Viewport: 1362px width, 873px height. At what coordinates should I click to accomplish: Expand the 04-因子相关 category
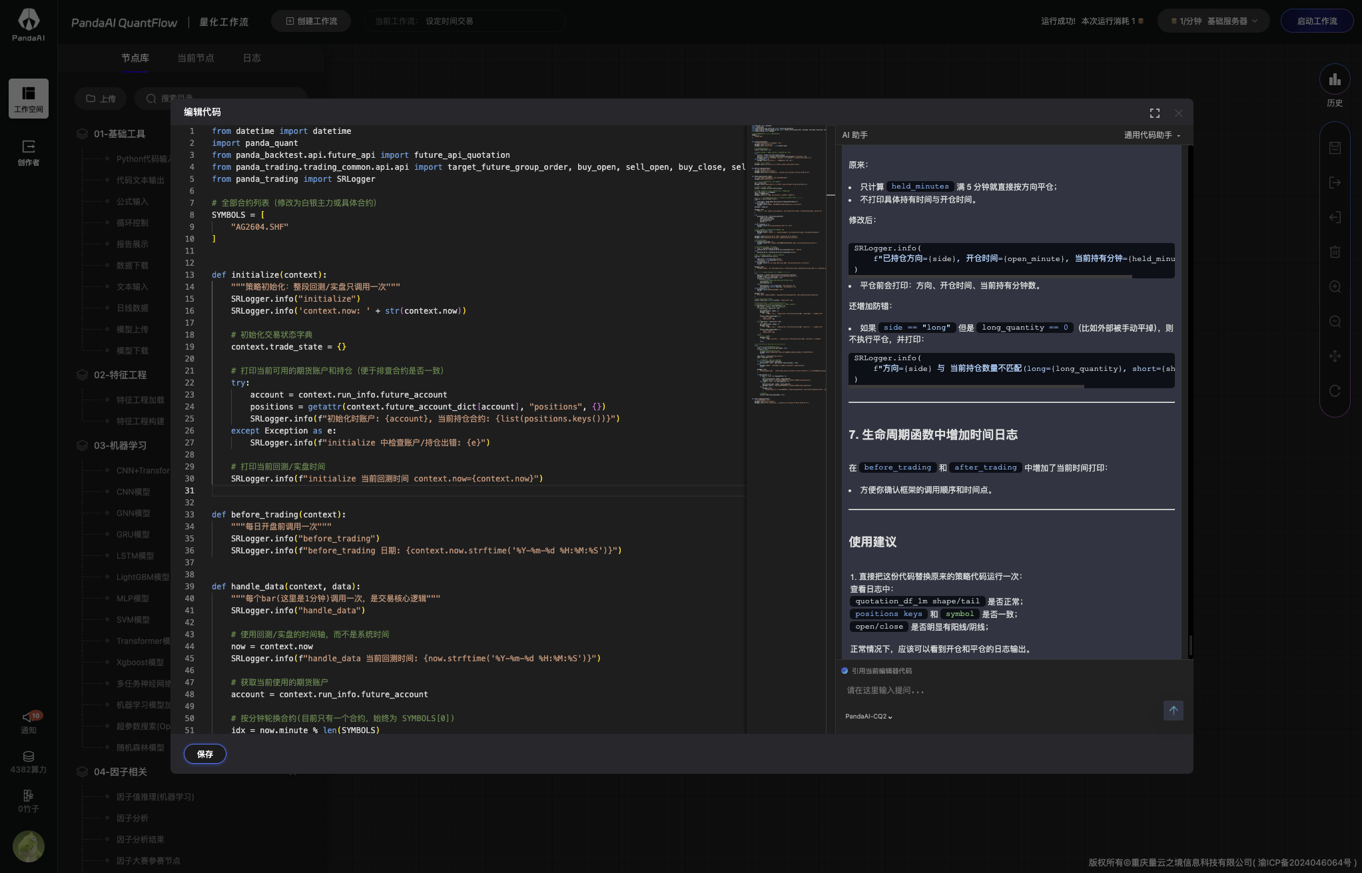point(121,772)
